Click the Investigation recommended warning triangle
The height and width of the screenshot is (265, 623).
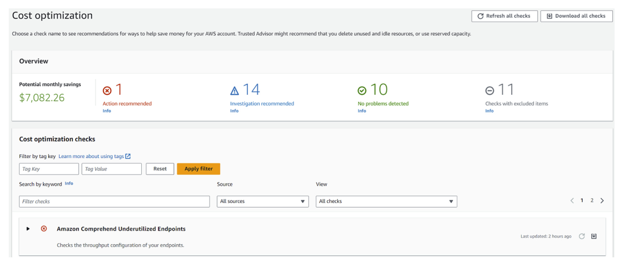pos(235,91)
